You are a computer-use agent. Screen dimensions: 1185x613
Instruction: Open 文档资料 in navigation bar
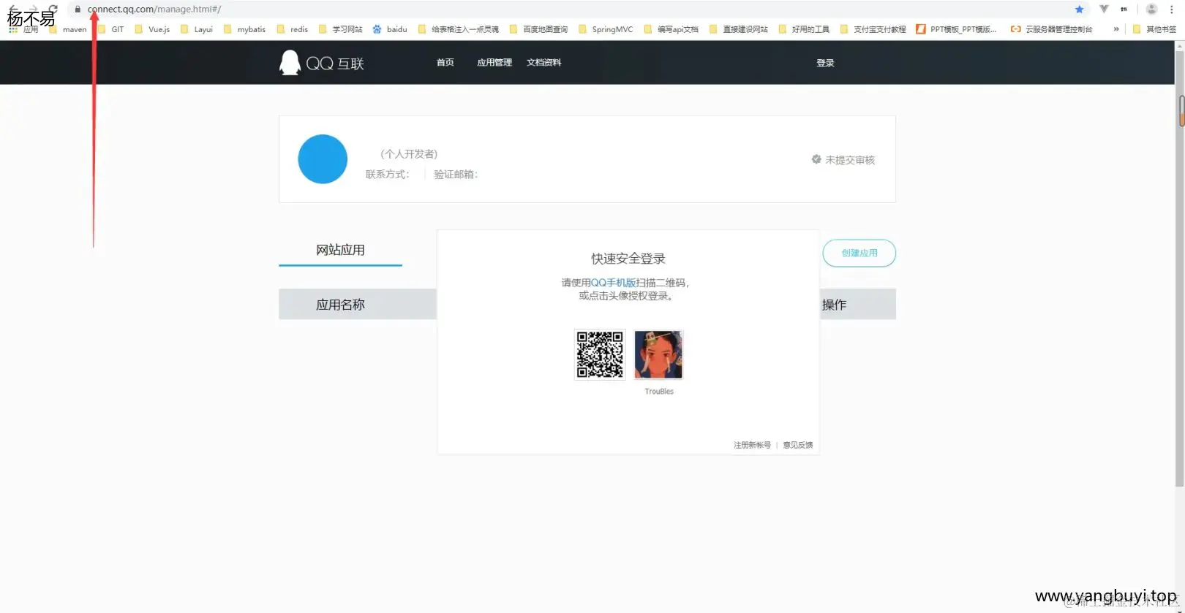544,63
